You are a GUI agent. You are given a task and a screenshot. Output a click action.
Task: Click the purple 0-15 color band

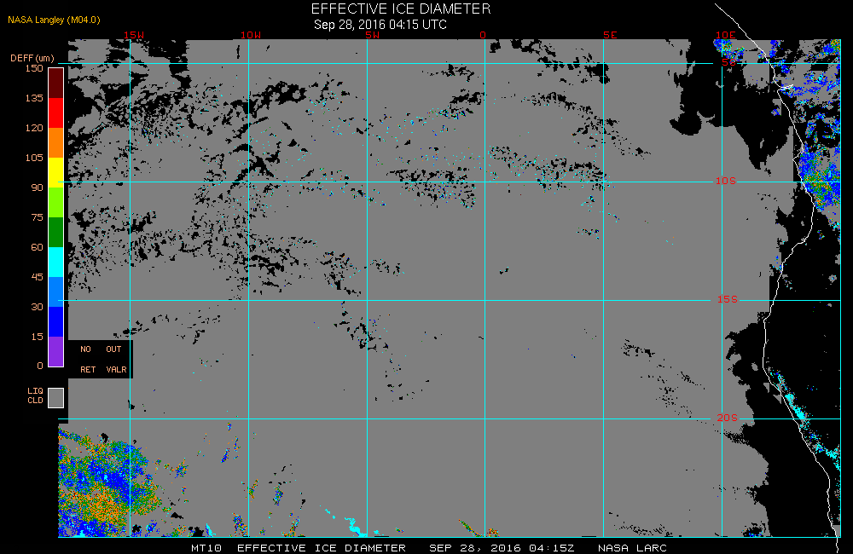[56, 351]
